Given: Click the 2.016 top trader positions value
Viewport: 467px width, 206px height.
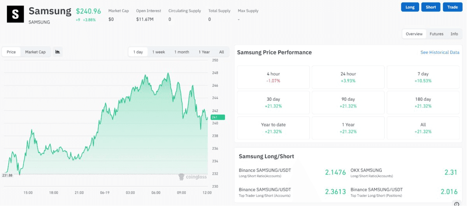Looking at the screenshot, I should [x=448, y=191].
